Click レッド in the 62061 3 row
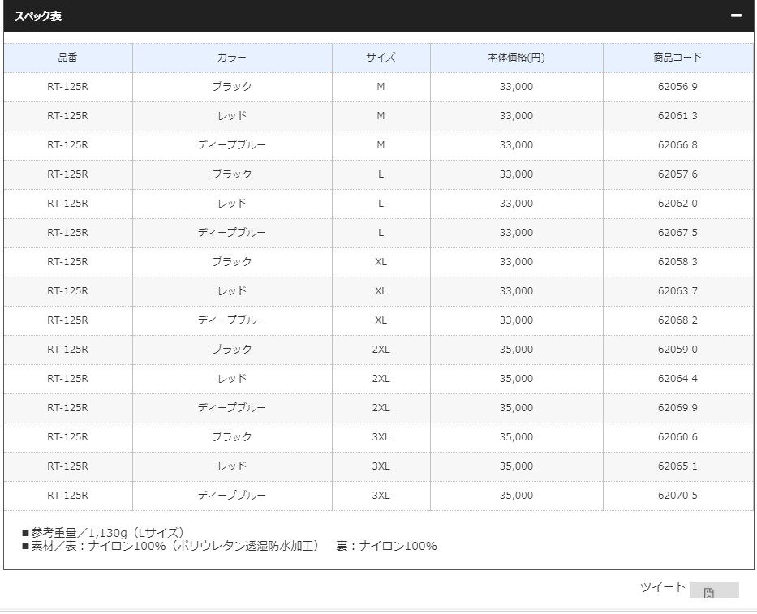Viewport: 757px width, 614px height. 232,116
